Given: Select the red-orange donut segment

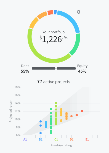Looking at the screenshot, I should 50,12.
